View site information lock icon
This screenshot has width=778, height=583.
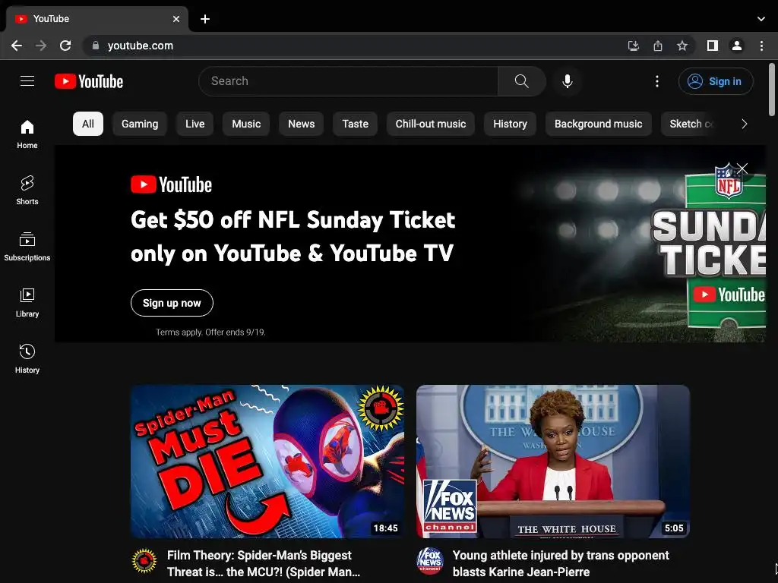95,46
